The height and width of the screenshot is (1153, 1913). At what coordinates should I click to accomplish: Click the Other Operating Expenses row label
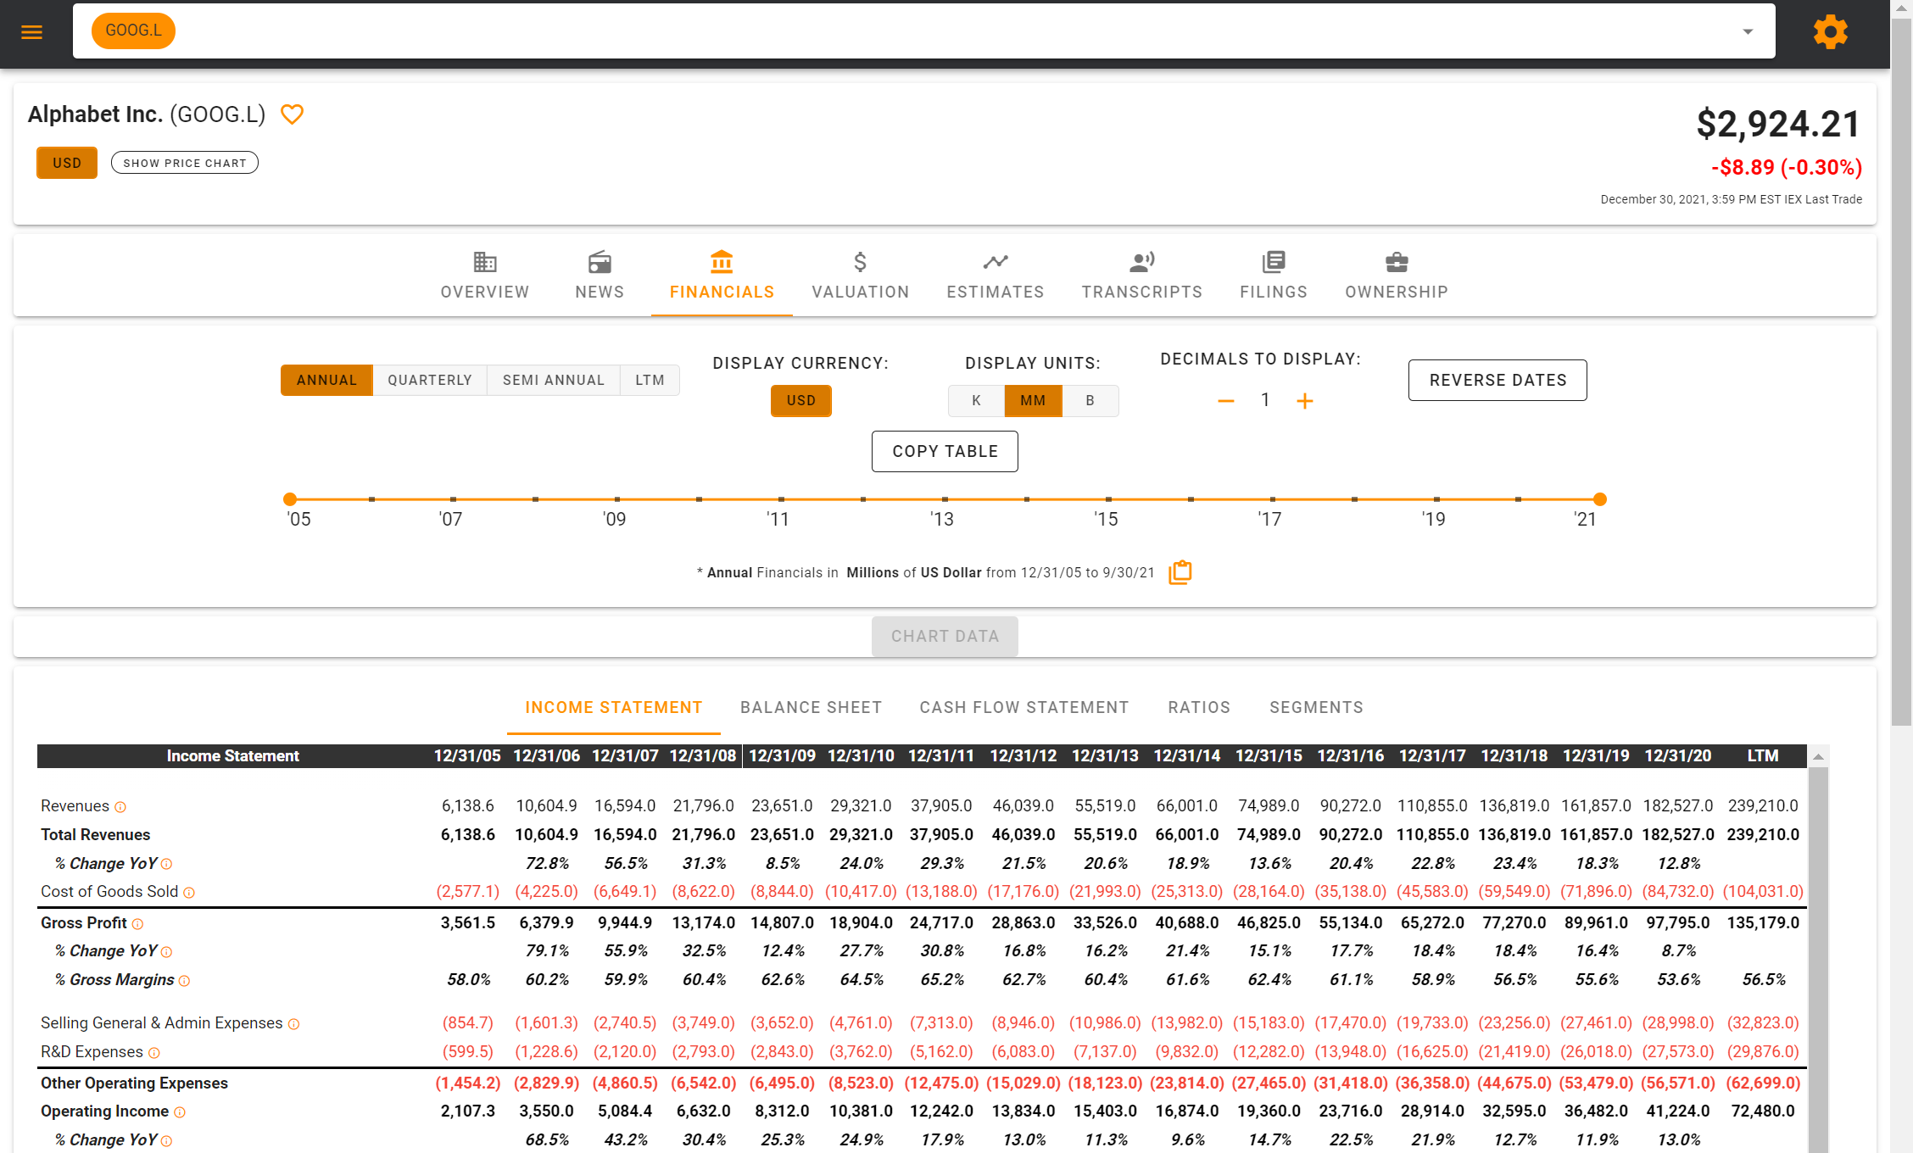click(x=135, y=1083)
